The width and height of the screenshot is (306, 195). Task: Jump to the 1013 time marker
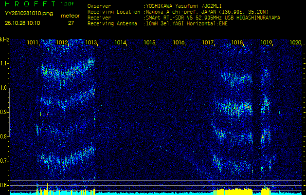coord(91,43)
